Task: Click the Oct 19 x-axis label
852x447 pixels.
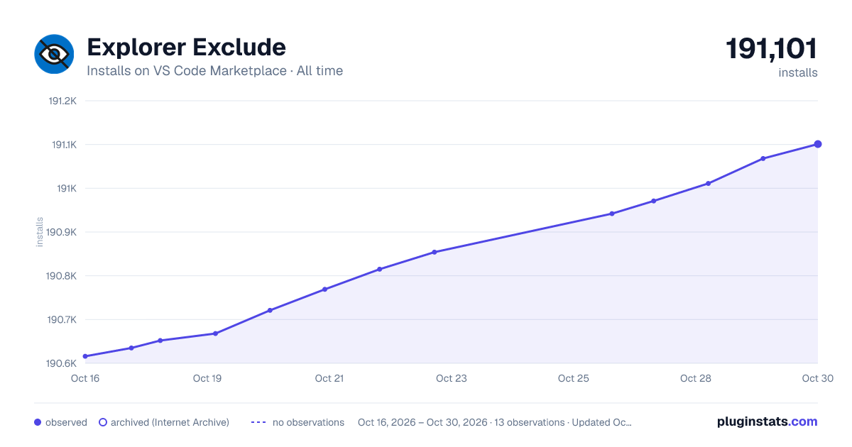Action: [x=207, y=378]
